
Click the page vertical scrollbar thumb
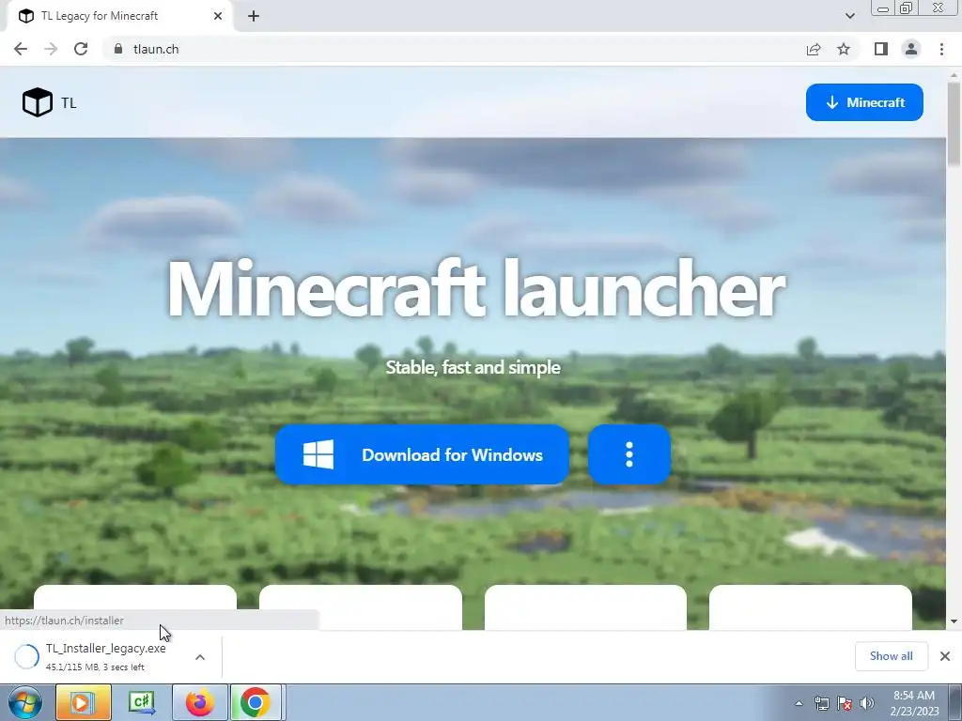tap(954, 124)
